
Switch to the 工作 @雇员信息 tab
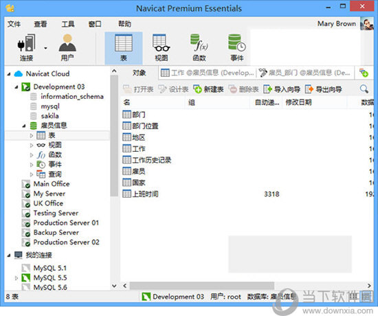tap(208, 73)
